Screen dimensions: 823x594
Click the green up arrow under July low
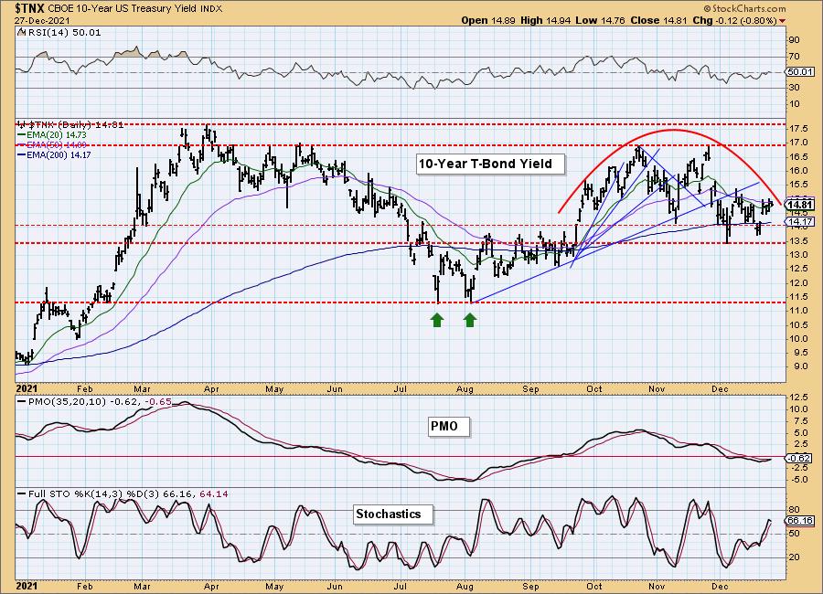[x=437, y=320]
